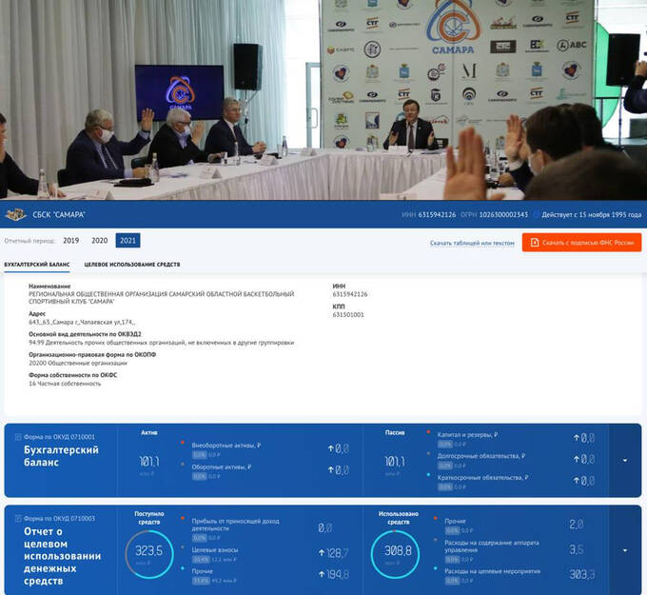This screenshot has width=647, height=595.
Task: Click the up arrow beside Внеоборотные активы value
Action: 330,447
